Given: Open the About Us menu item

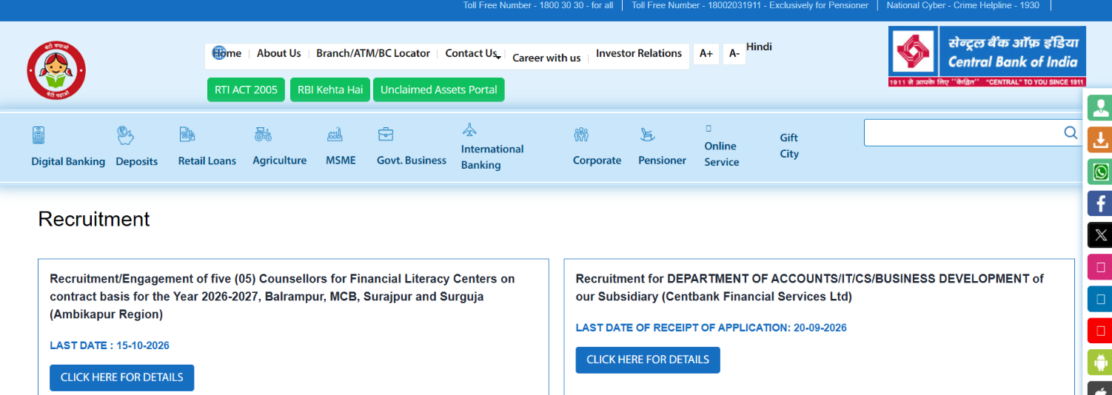Looking at the screenshot, I should click(279, 53).
